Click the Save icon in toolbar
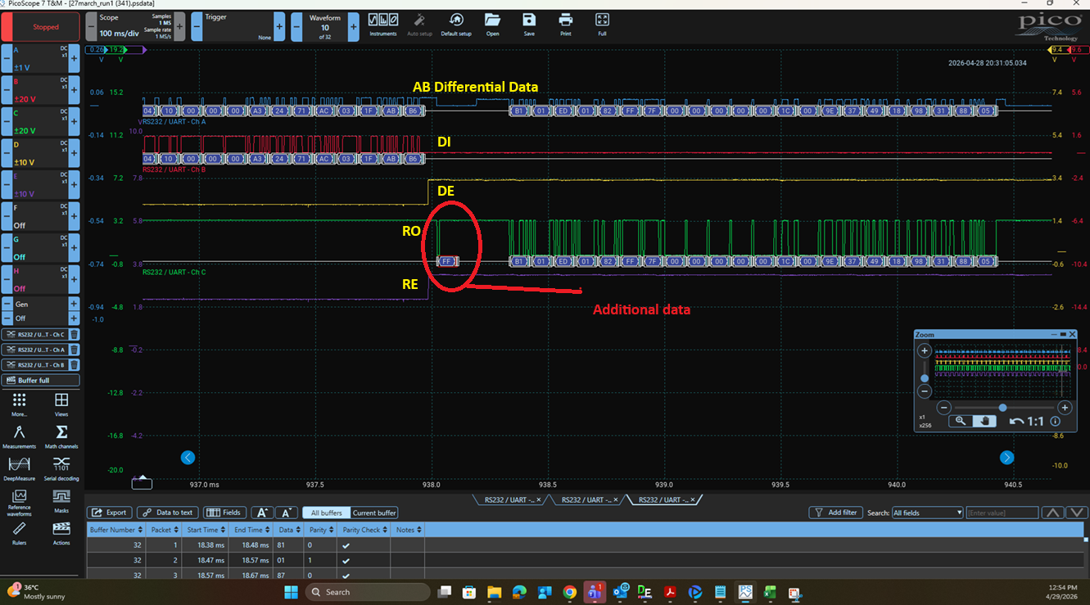This screenshot has width=1090, height=605. (529, 23)
